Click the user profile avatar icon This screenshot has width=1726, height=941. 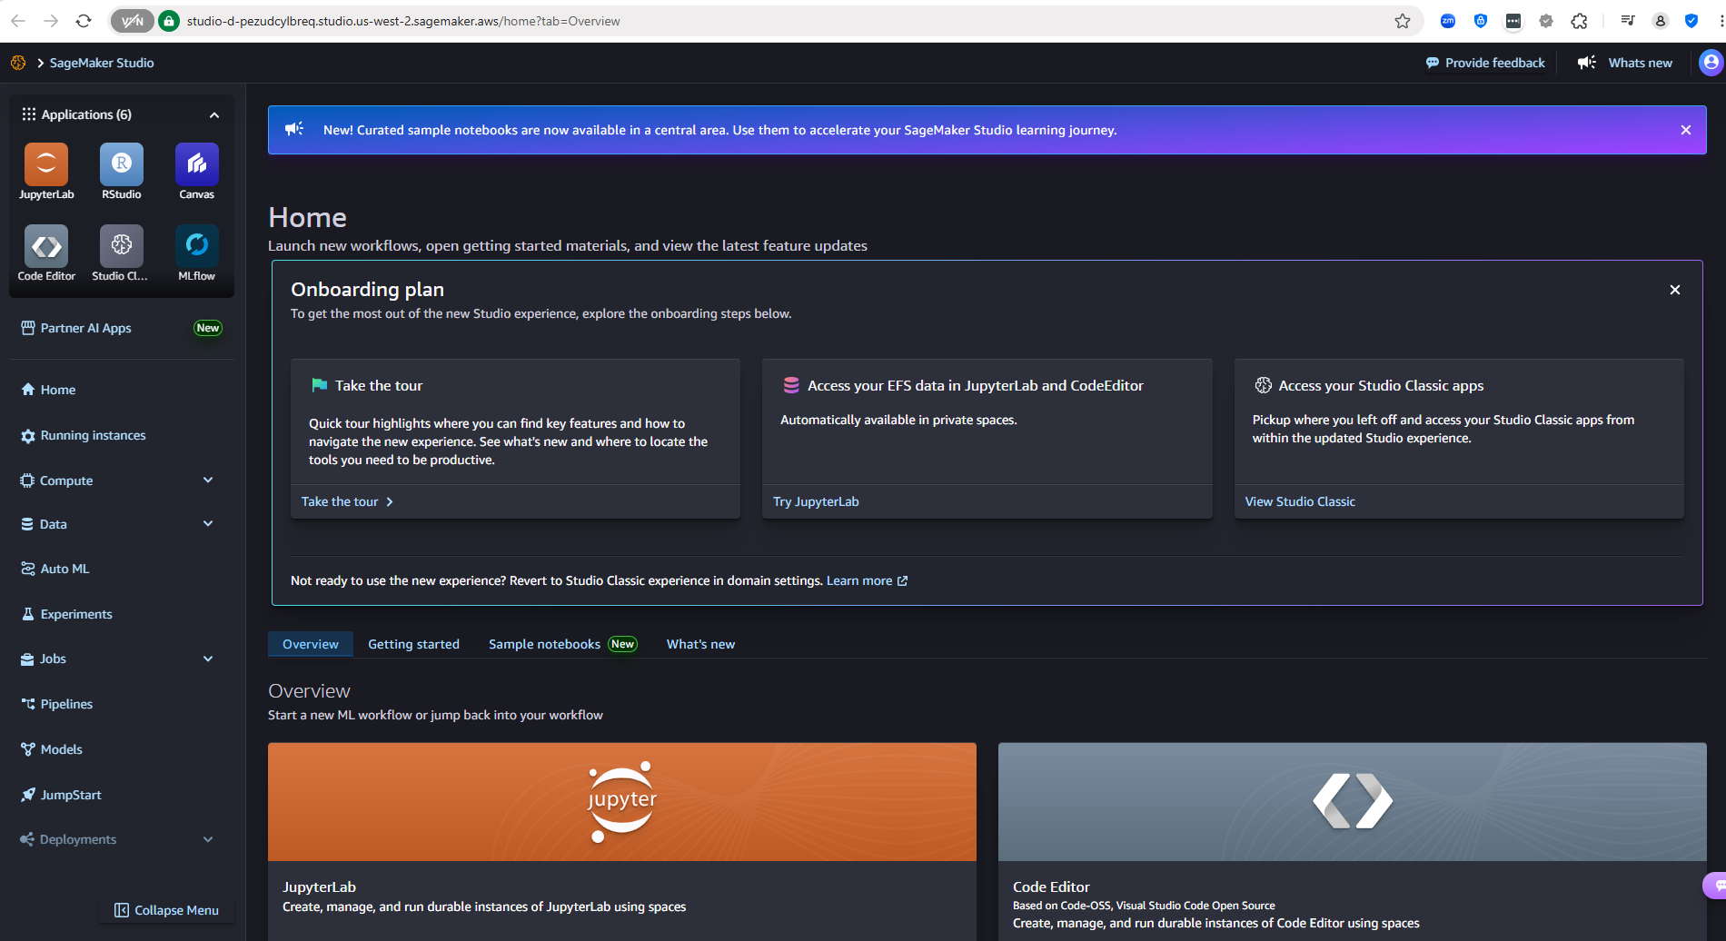coord(1711,63)
